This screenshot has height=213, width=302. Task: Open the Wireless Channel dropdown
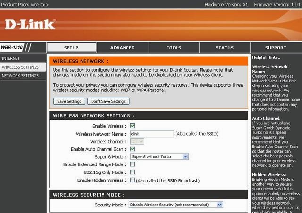tap(137, 141)
